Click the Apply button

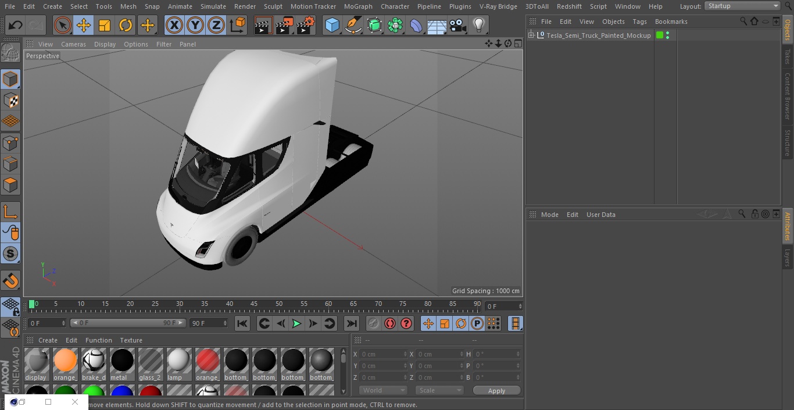click(x=496, y=390)
